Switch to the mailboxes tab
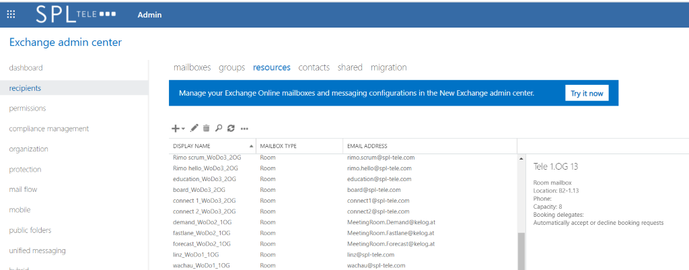Image resolution: width=689 pixels, height=270 pixels. click(x=192, y=67)
